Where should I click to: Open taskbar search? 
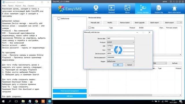10,101
